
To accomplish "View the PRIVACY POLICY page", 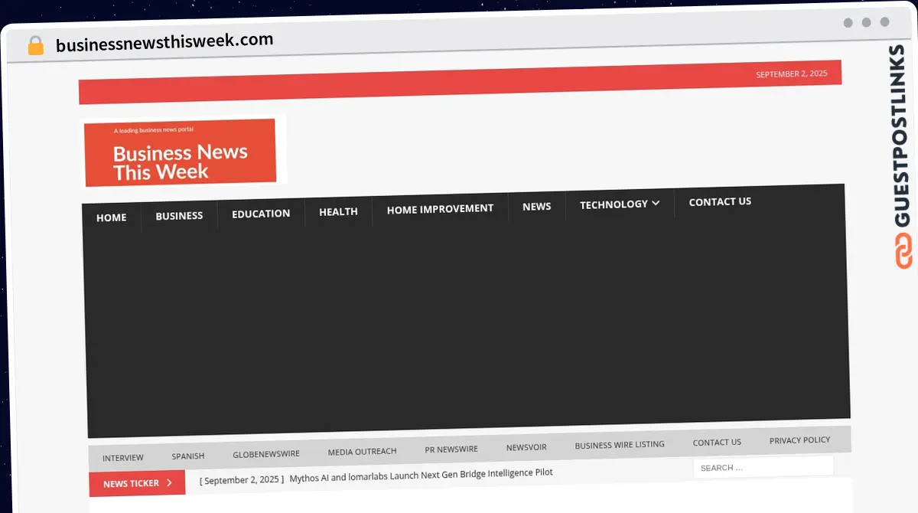I will [x=799, y=440].
